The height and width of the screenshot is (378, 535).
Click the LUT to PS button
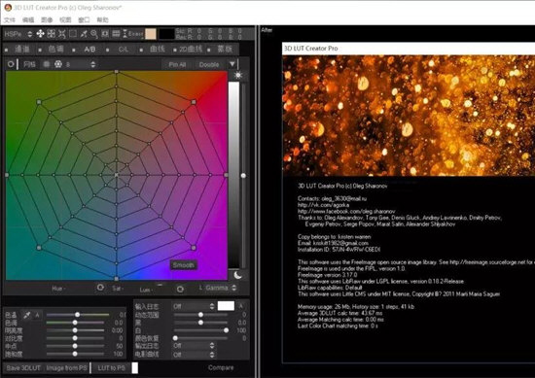tap(111, 367)
